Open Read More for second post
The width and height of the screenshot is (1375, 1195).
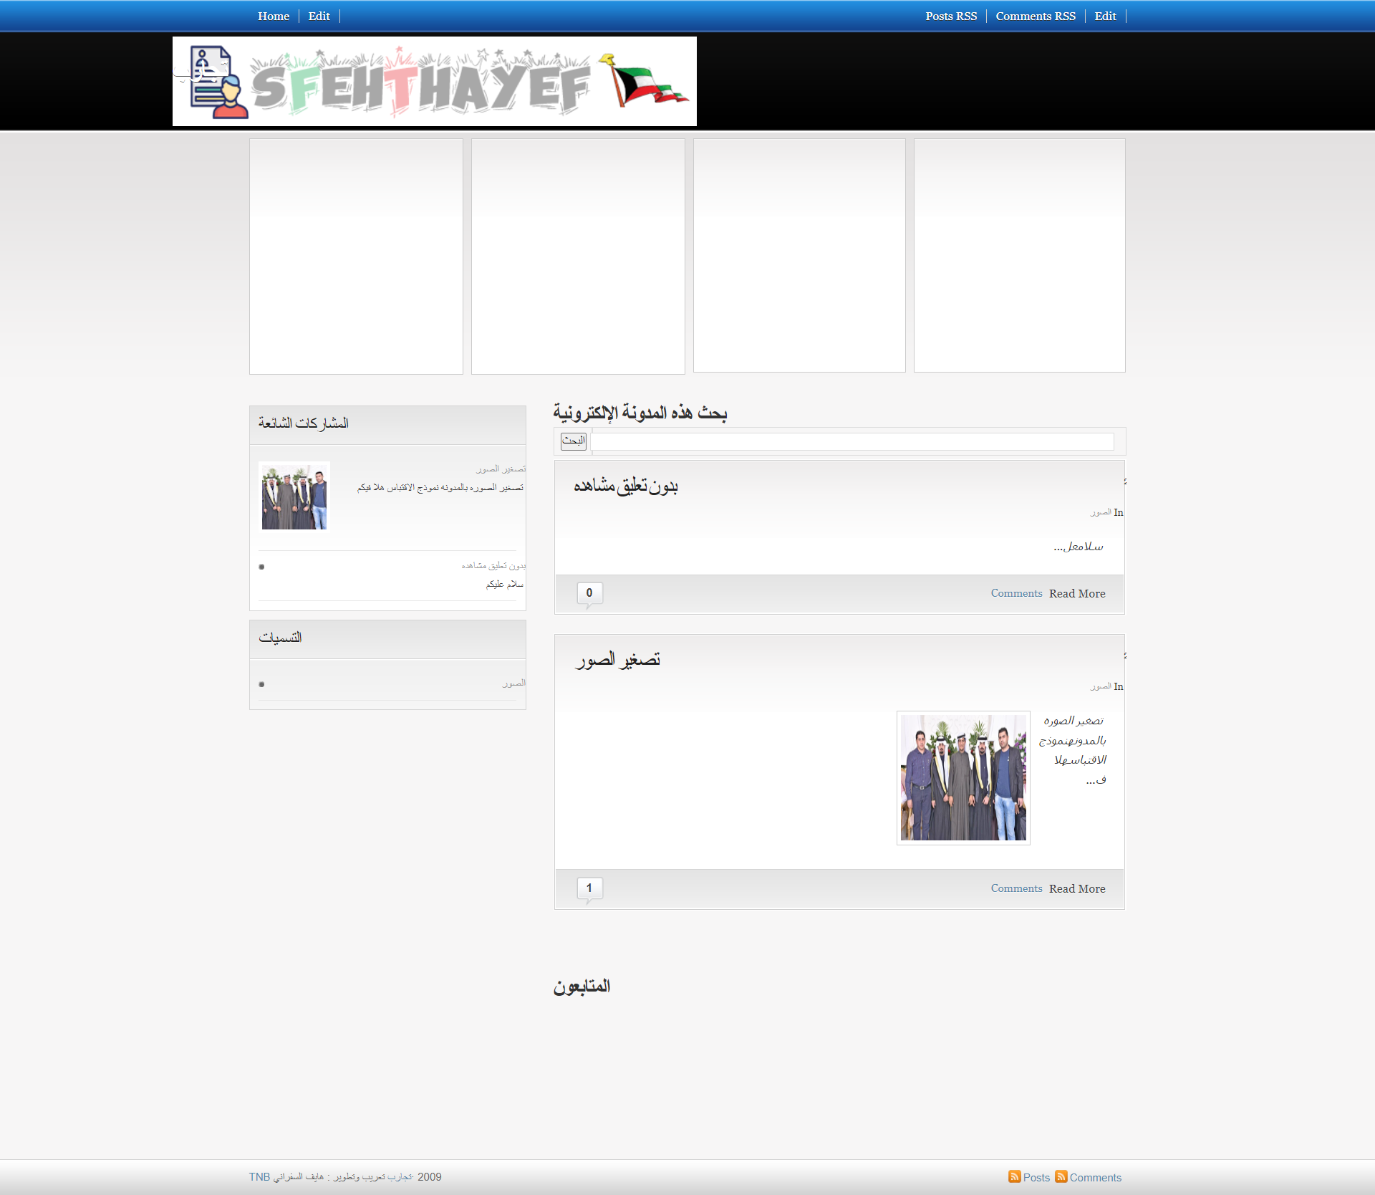tap(1077, 889)
